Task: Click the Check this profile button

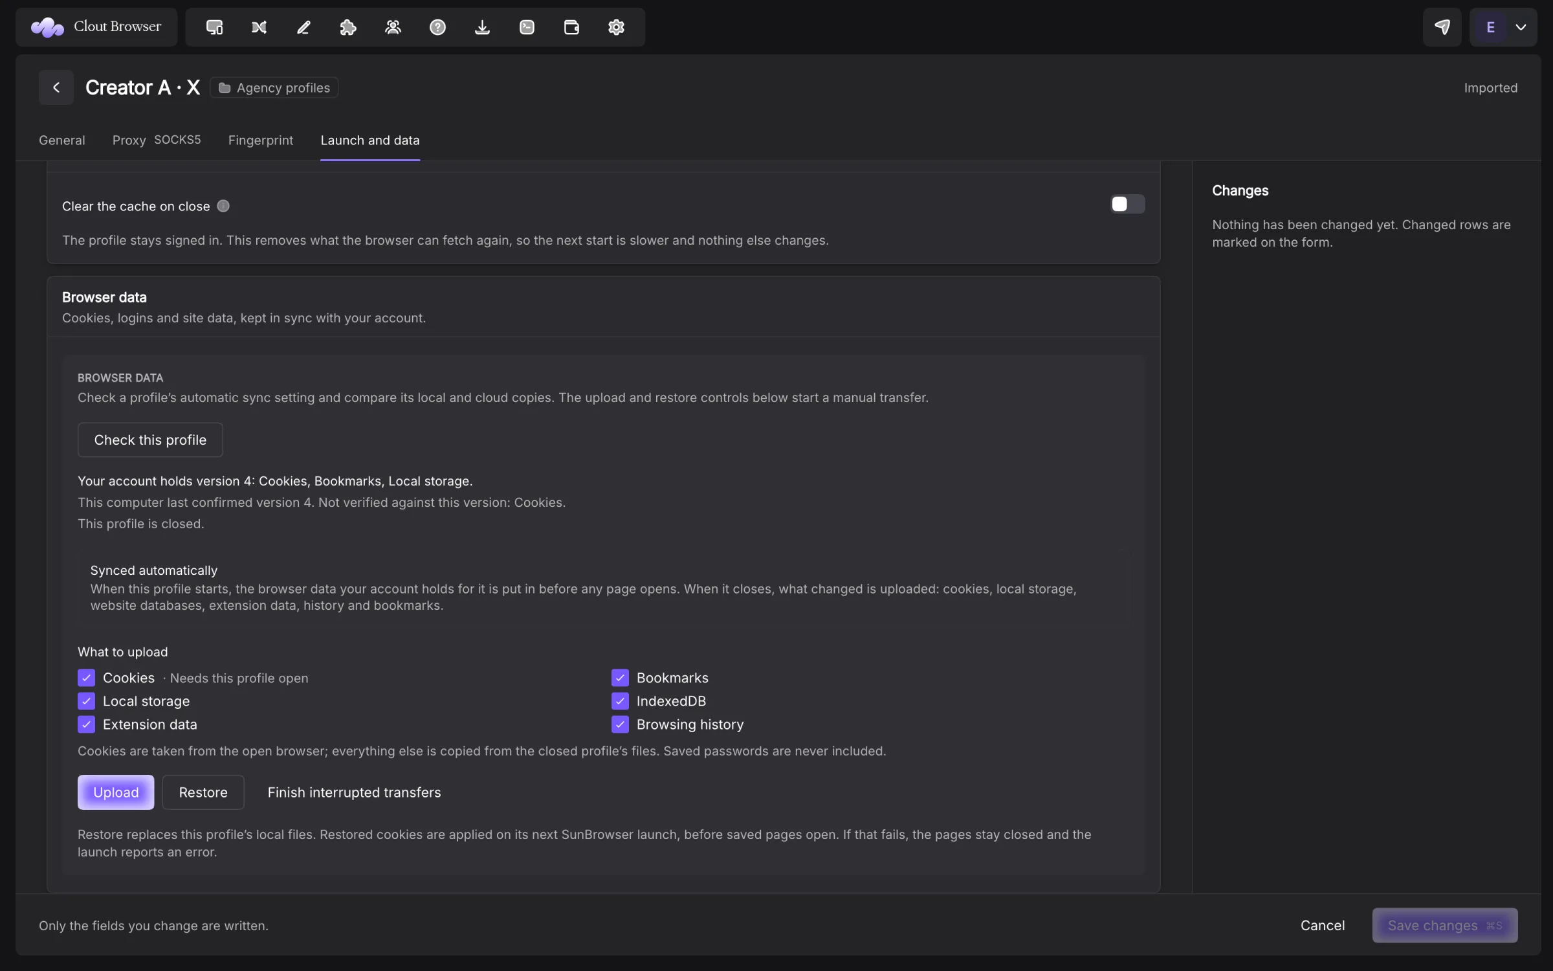Action: pyautogui.click(x=150, y=440)
